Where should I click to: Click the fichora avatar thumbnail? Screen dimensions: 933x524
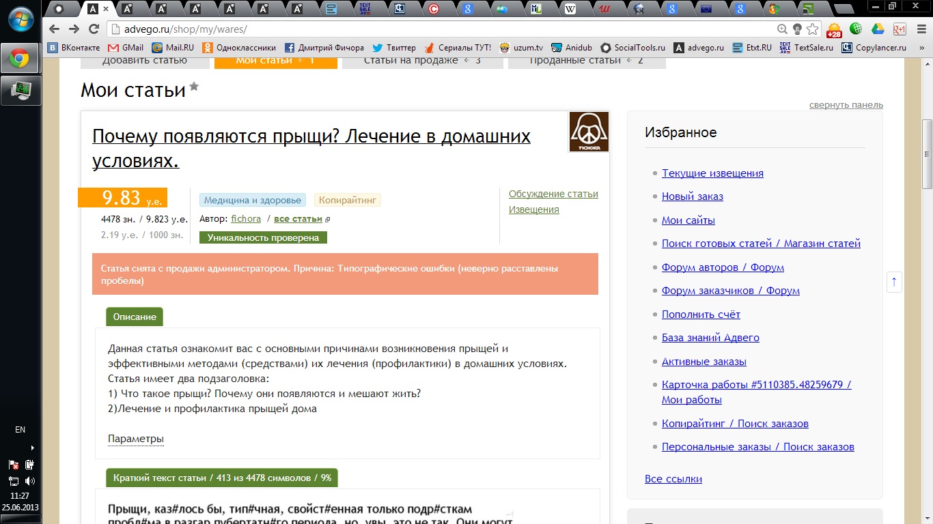click(x=589, y=132)
